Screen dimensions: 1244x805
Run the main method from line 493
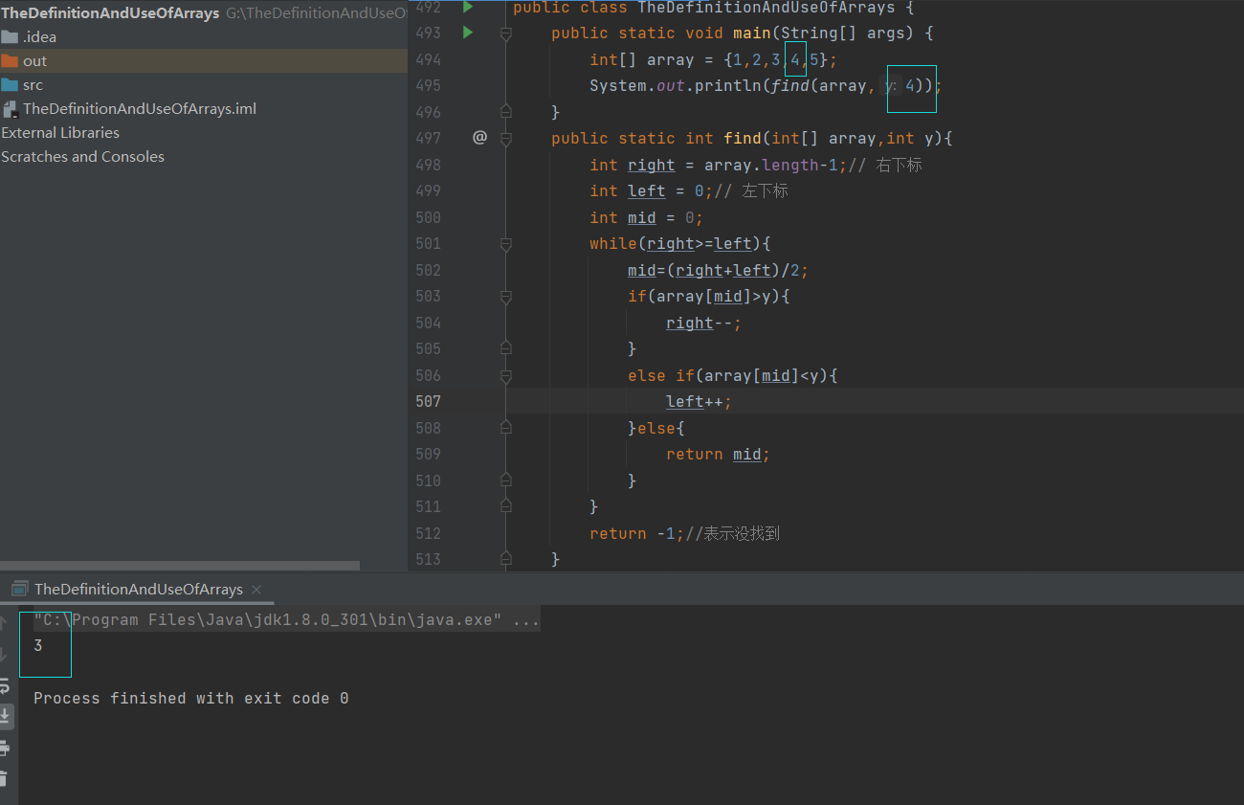pyautogui.click(x=468, y=33)
